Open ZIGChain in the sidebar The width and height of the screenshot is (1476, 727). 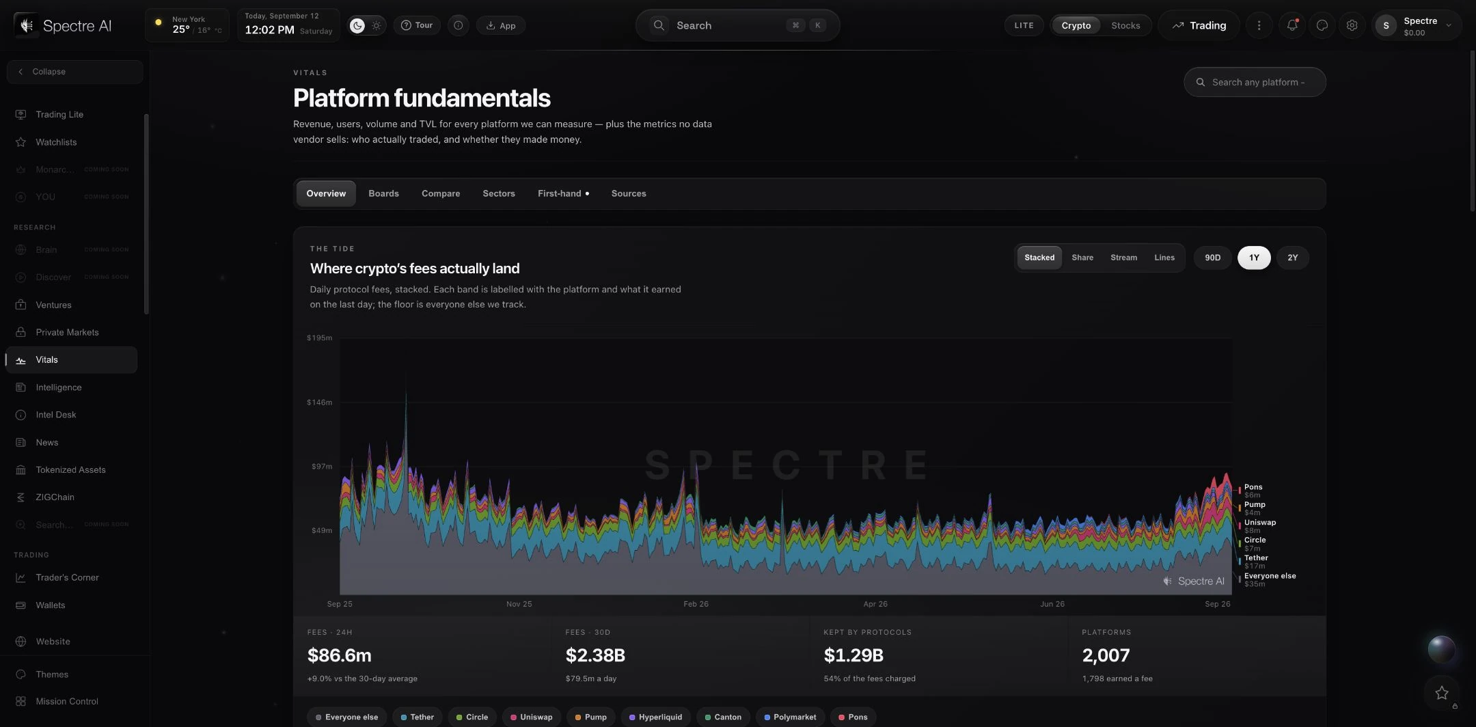[x=72, y=497]
